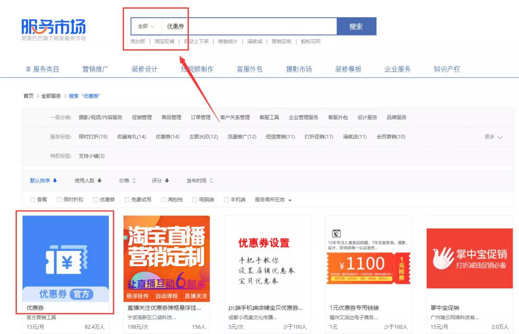Screen dimensions: 519x334
Task: Toggle the 免费试用 checkbox
Action: pos(127,199)
